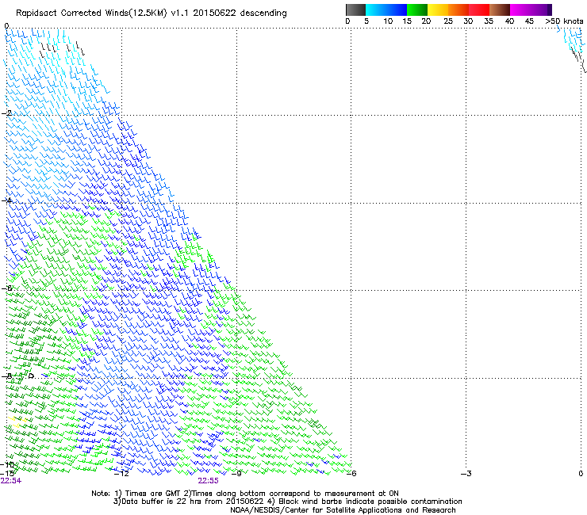This screenshot has height=515, width=587.
Task: Click the purple '22:54' time label
Action: pos(11,481)
